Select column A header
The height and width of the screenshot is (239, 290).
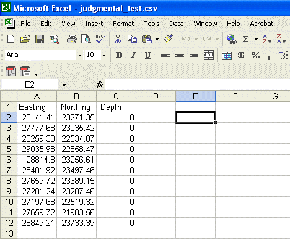coord(37,96)
